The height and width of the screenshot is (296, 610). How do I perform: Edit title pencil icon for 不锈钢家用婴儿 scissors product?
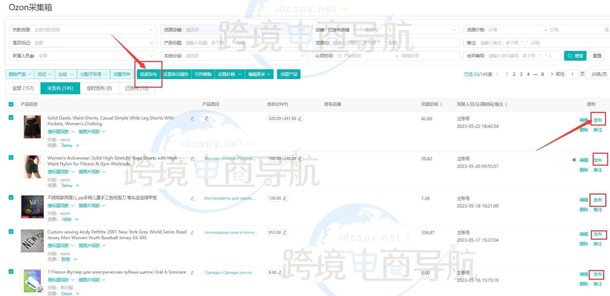(192, 198)
